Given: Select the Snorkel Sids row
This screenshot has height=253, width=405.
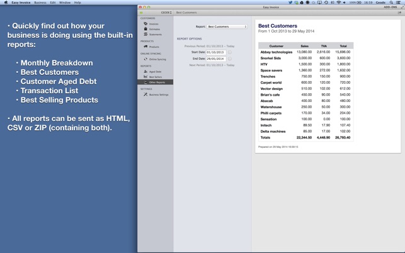Looking at the screenshot, I should coord(306,58).
